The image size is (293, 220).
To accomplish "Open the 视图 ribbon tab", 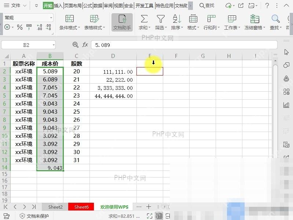I will (x=118, y=5).
